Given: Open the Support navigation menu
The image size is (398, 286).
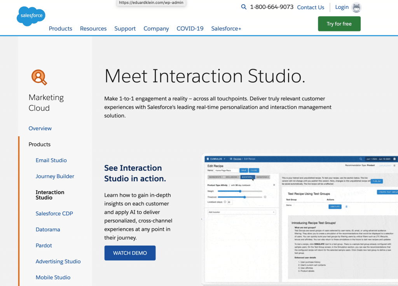Looking at the screenshot, I should pyautogui.click(x=125, y=29).
